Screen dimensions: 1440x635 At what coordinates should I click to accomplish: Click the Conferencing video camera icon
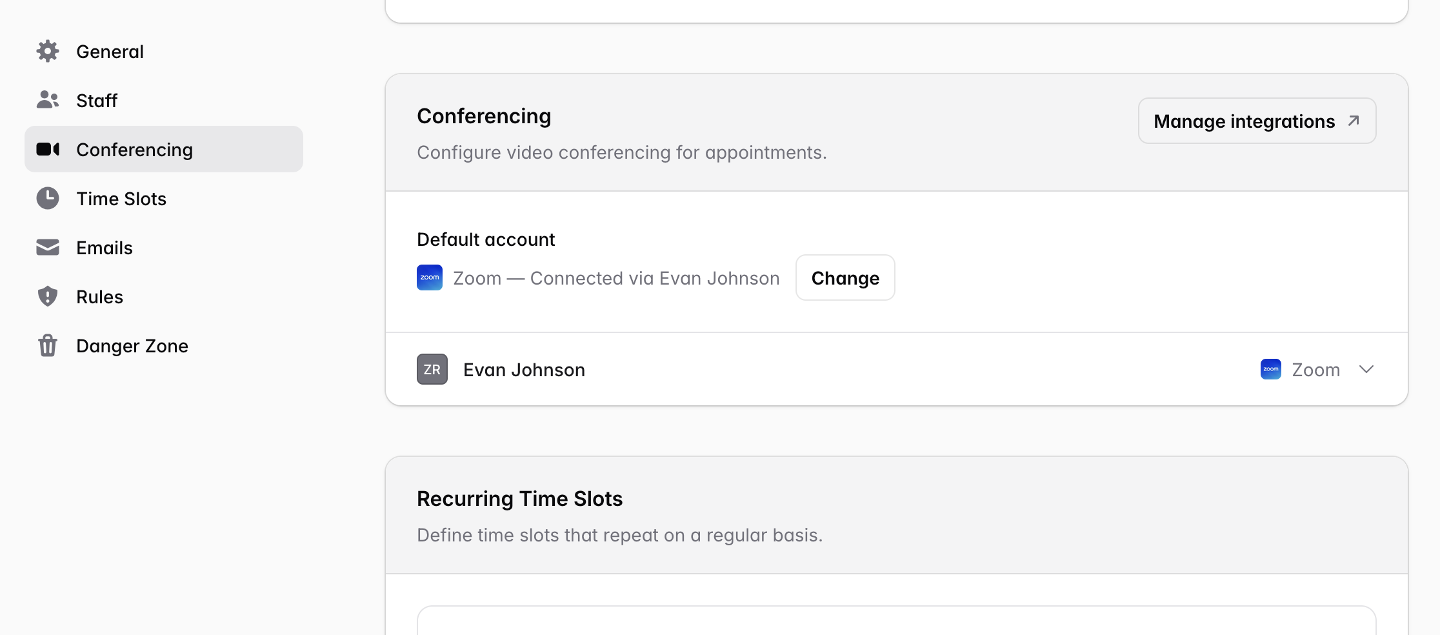coord(48,150)
